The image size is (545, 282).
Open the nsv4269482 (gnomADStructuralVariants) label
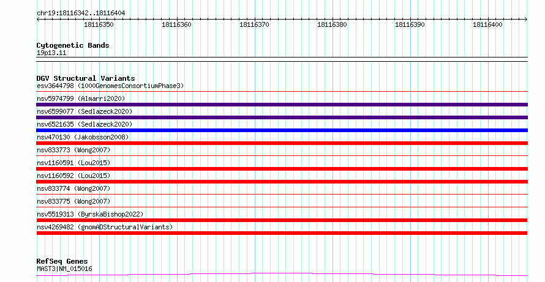coord(105,227)
